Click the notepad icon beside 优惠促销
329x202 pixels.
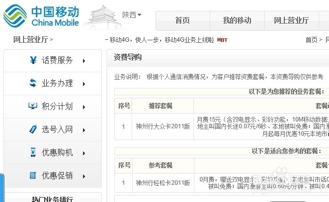point(33,175)
